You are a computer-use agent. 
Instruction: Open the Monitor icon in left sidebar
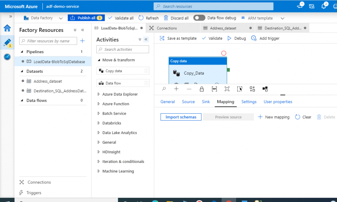click(7, 57)
